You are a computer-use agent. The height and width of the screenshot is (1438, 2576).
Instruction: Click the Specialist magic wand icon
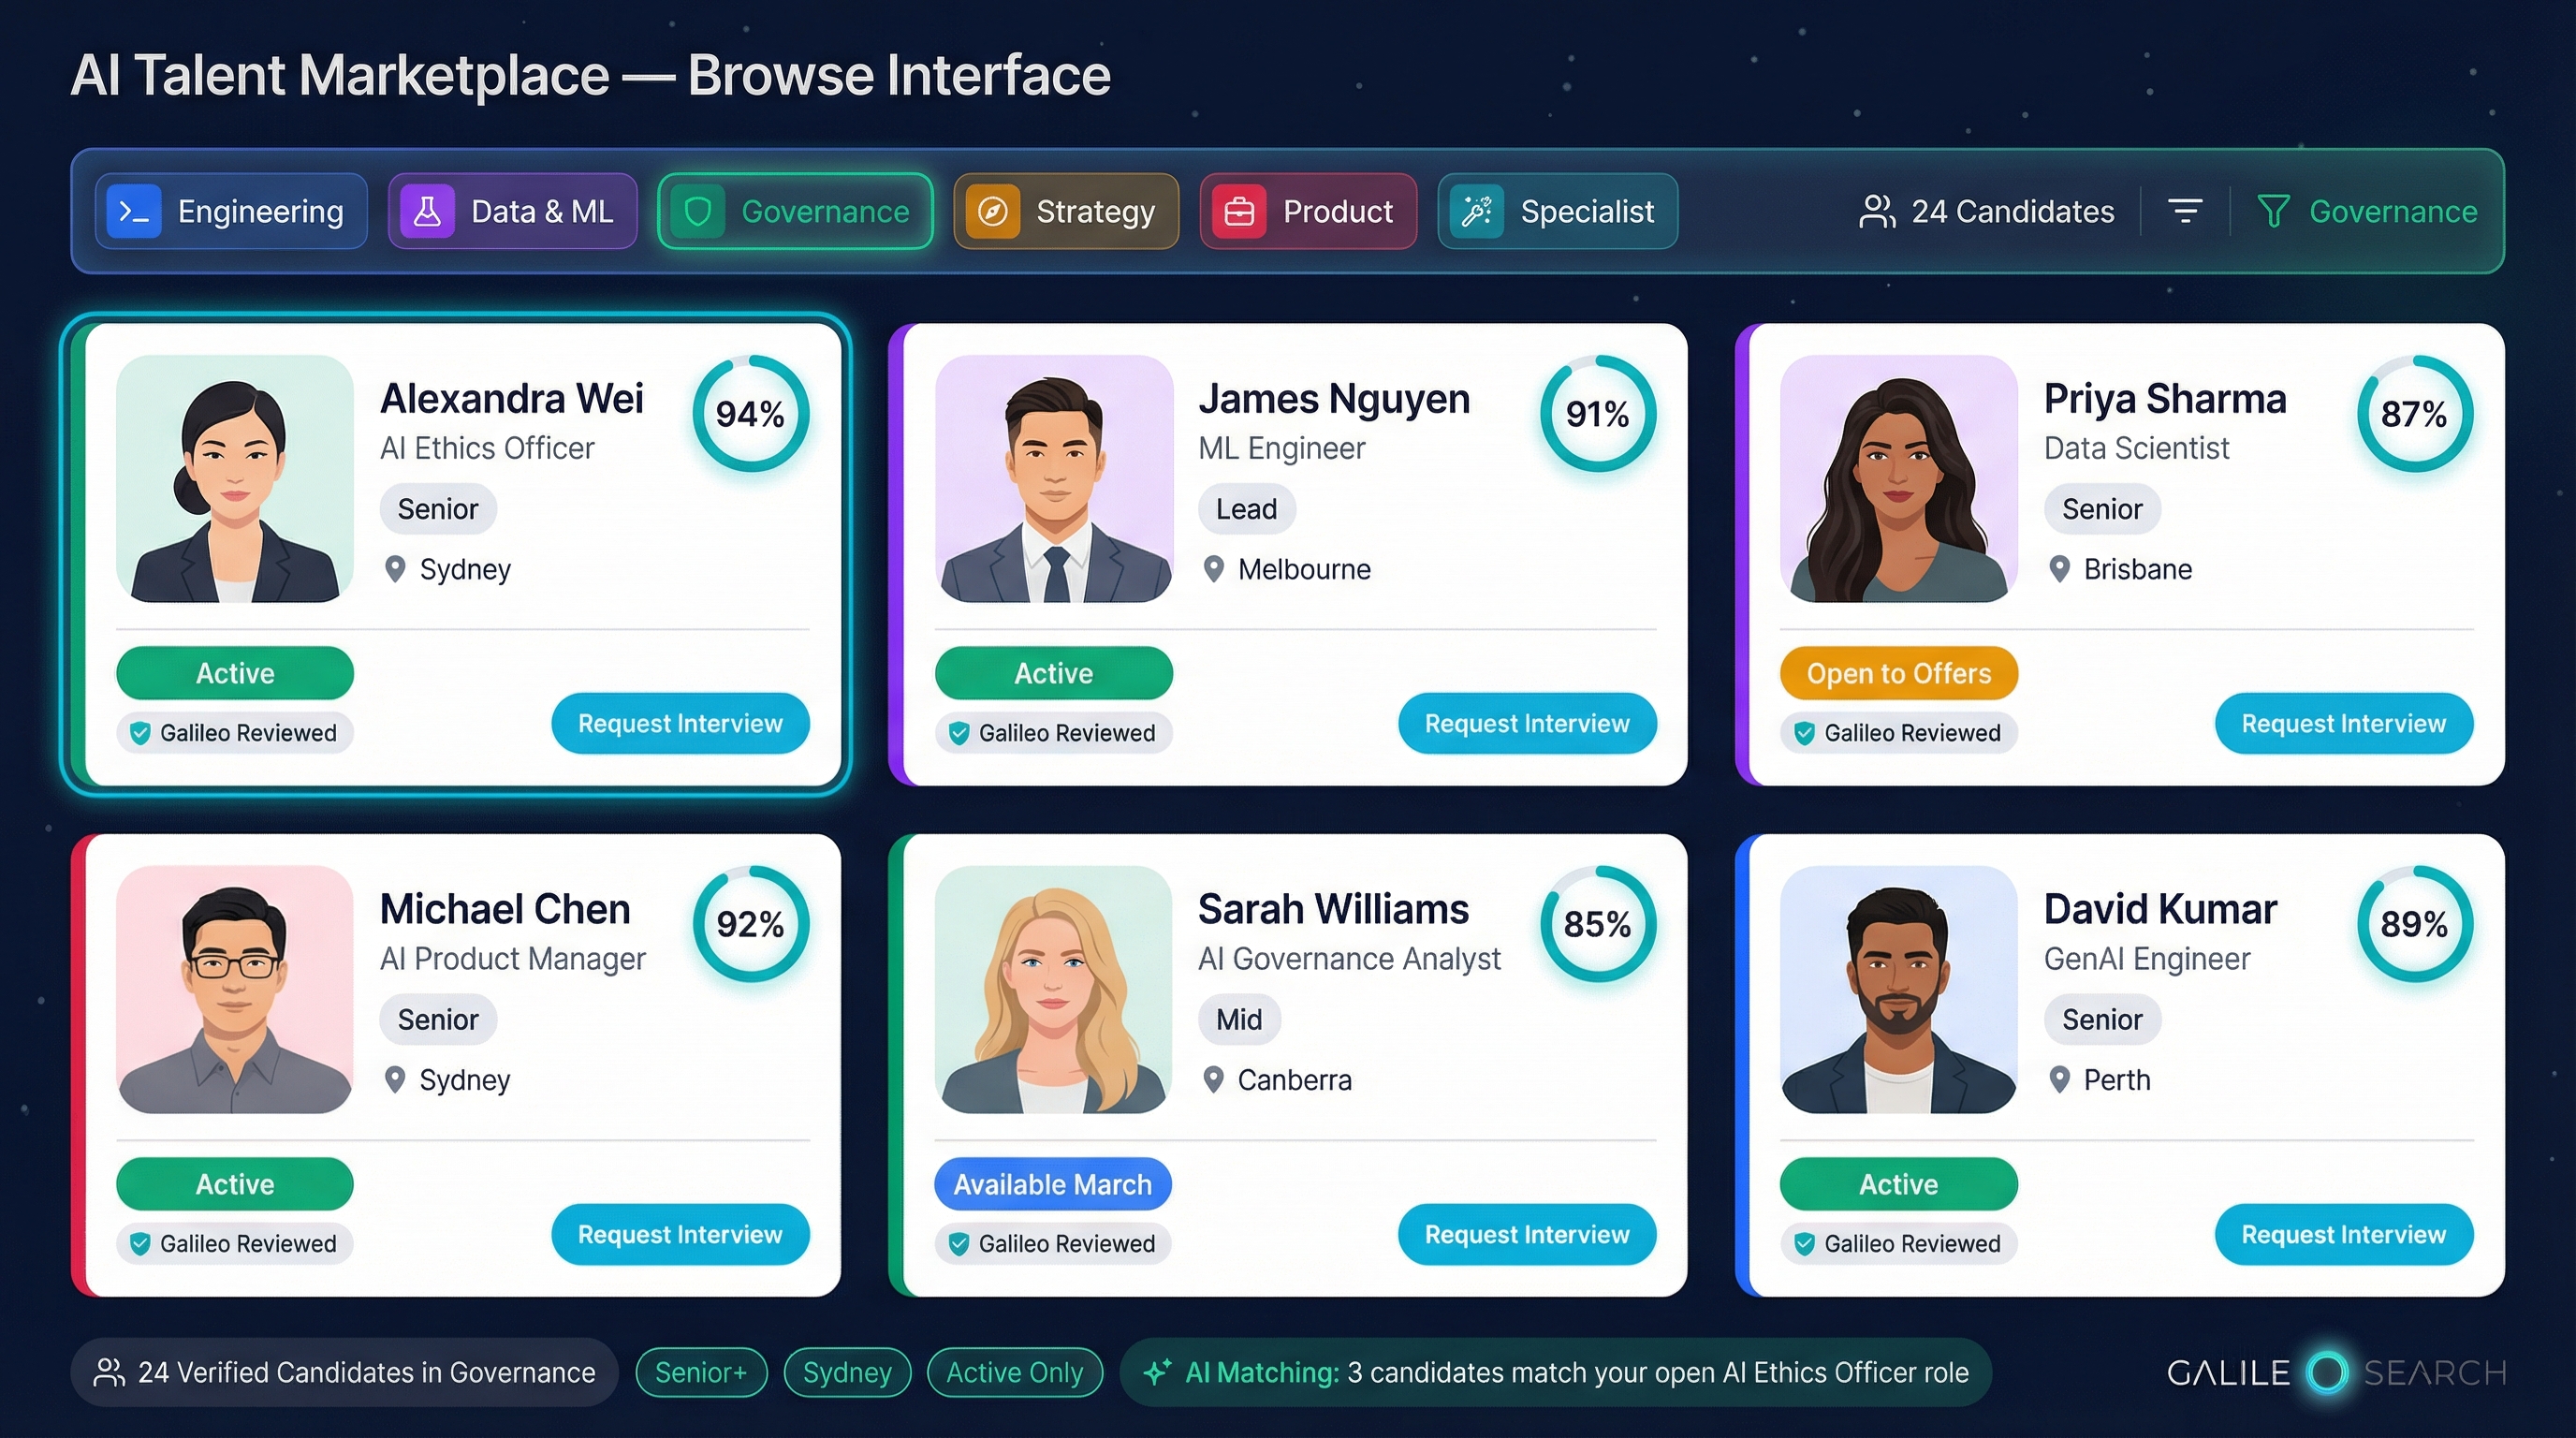coord(1478,211)
